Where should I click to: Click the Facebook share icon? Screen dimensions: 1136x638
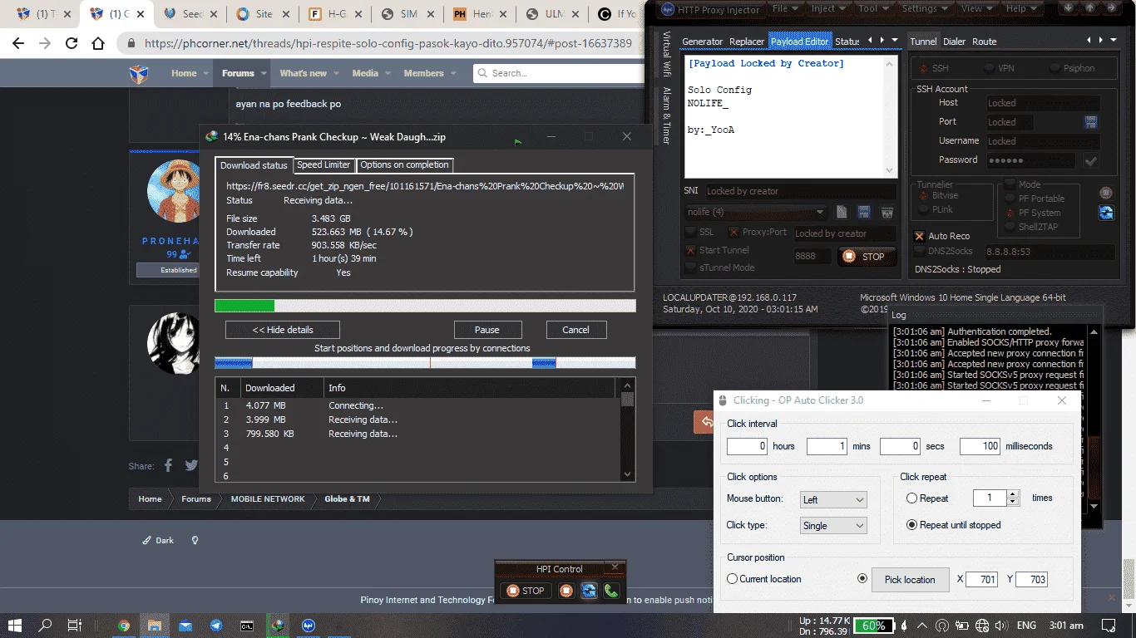168,466
